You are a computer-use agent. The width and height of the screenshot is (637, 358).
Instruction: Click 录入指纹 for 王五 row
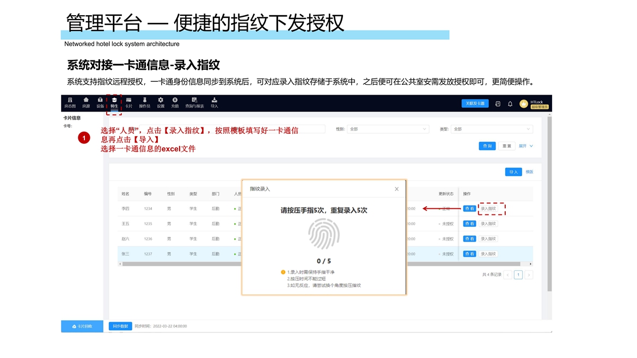pyautogui.click(x=488, y=224)
